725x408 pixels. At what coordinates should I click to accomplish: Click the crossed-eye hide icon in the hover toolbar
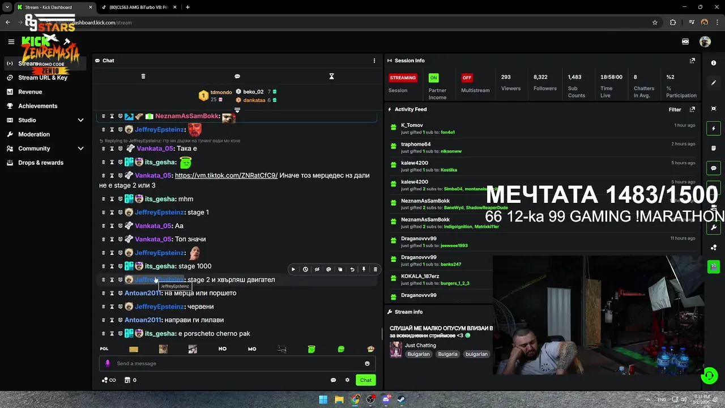[317, 270]
